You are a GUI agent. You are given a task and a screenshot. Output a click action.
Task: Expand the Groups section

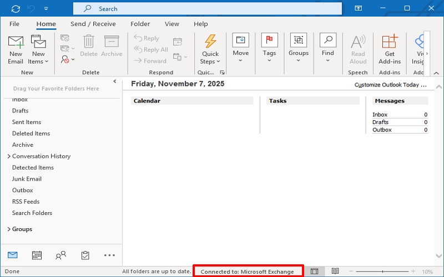point(9,229)
